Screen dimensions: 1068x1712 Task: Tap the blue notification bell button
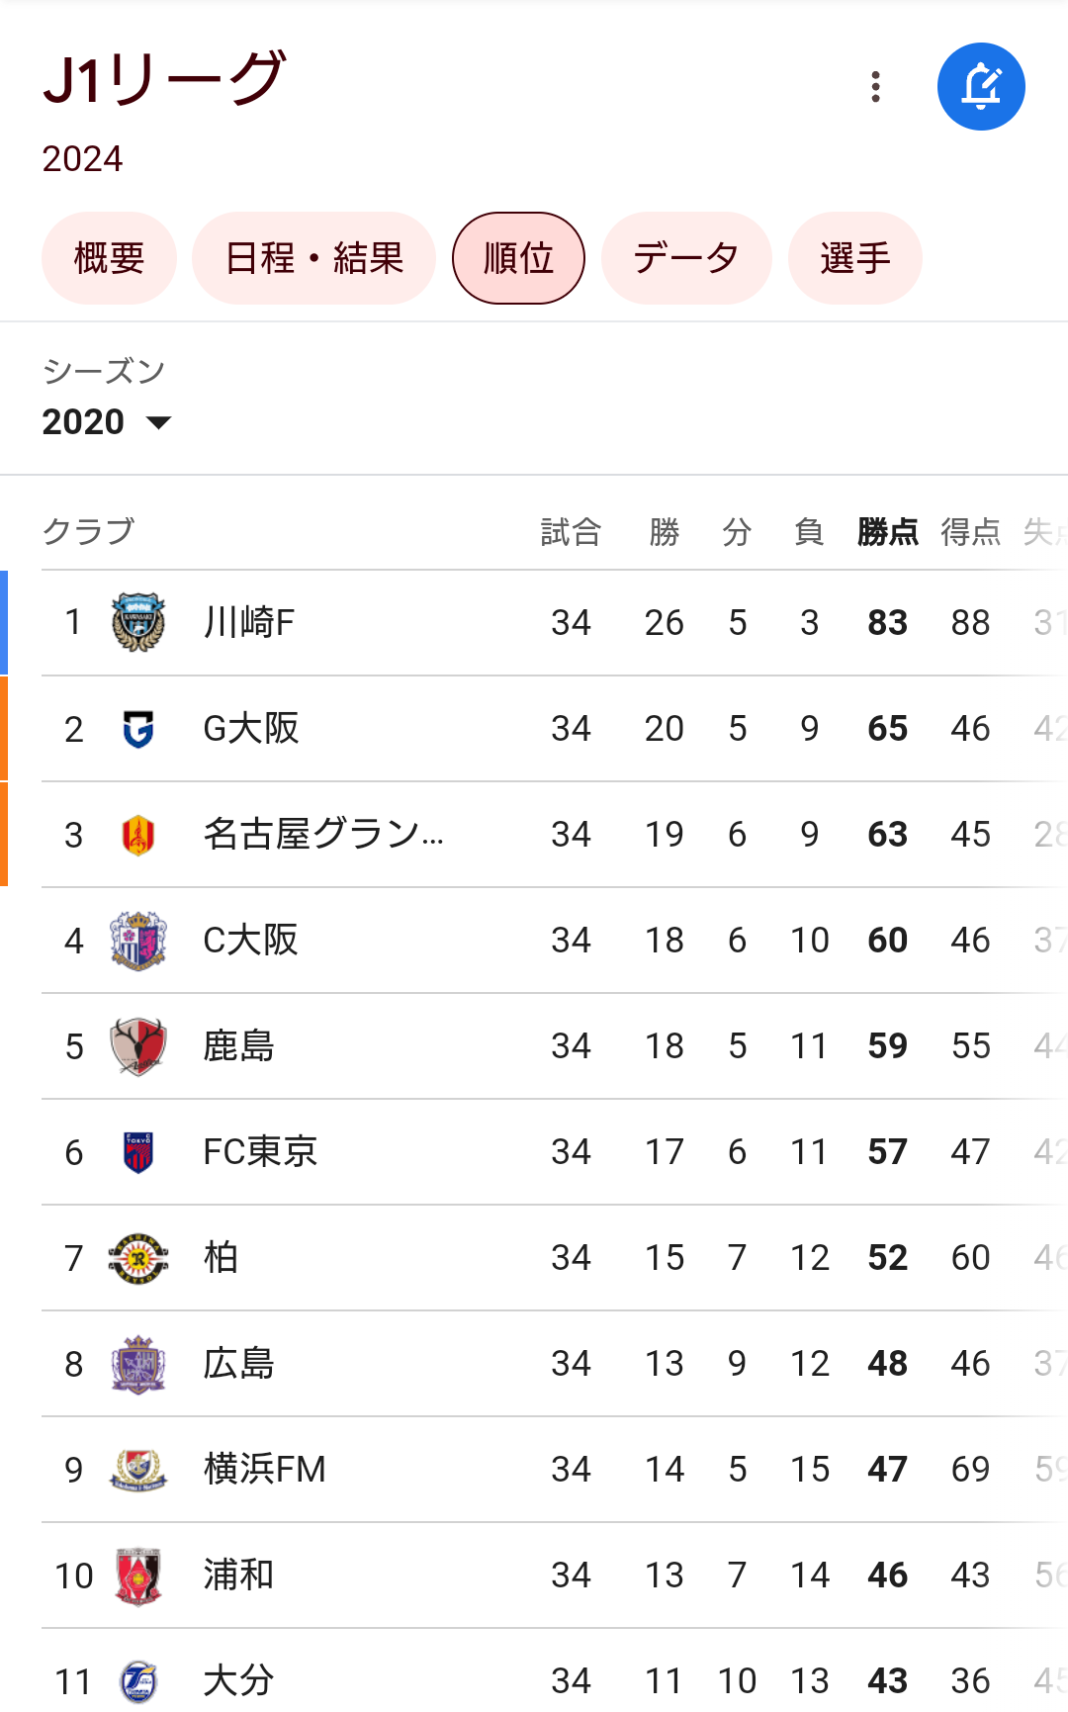981,87
